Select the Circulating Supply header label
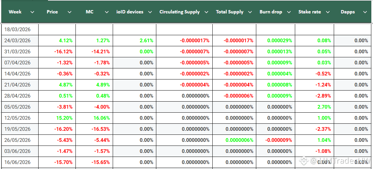The image size is (373, 169). (x=179, y=12)
